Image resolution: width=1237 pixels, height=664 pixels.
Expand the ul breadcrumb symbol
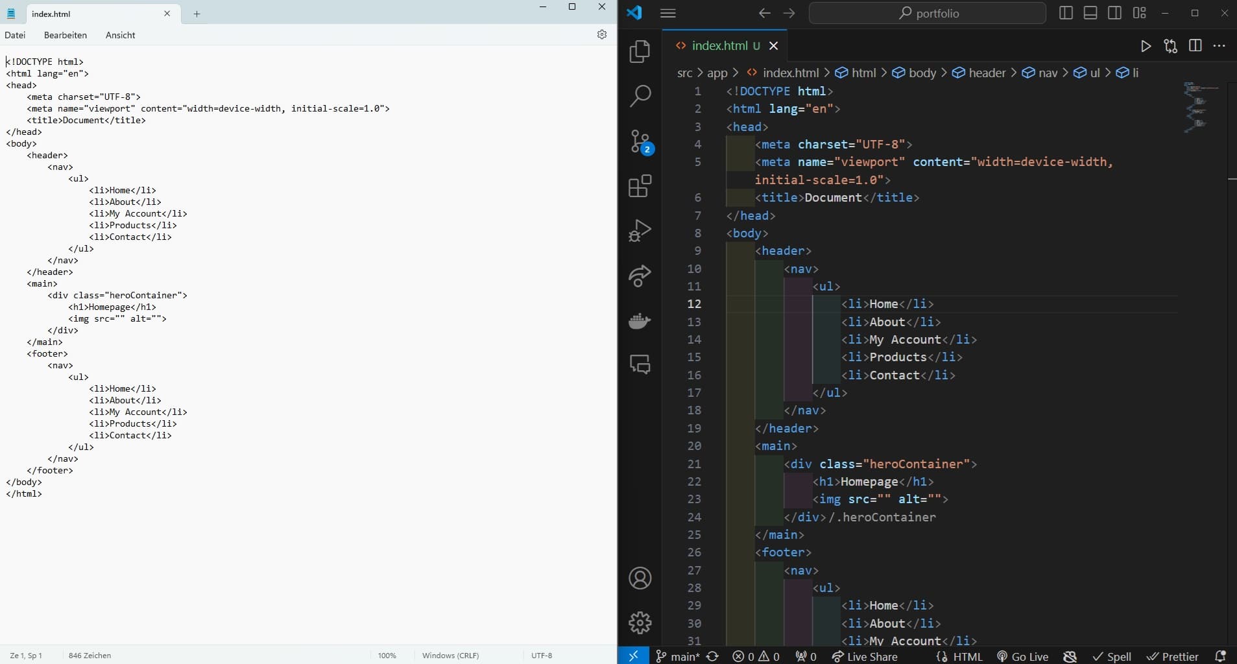[x=1087, y=73]
